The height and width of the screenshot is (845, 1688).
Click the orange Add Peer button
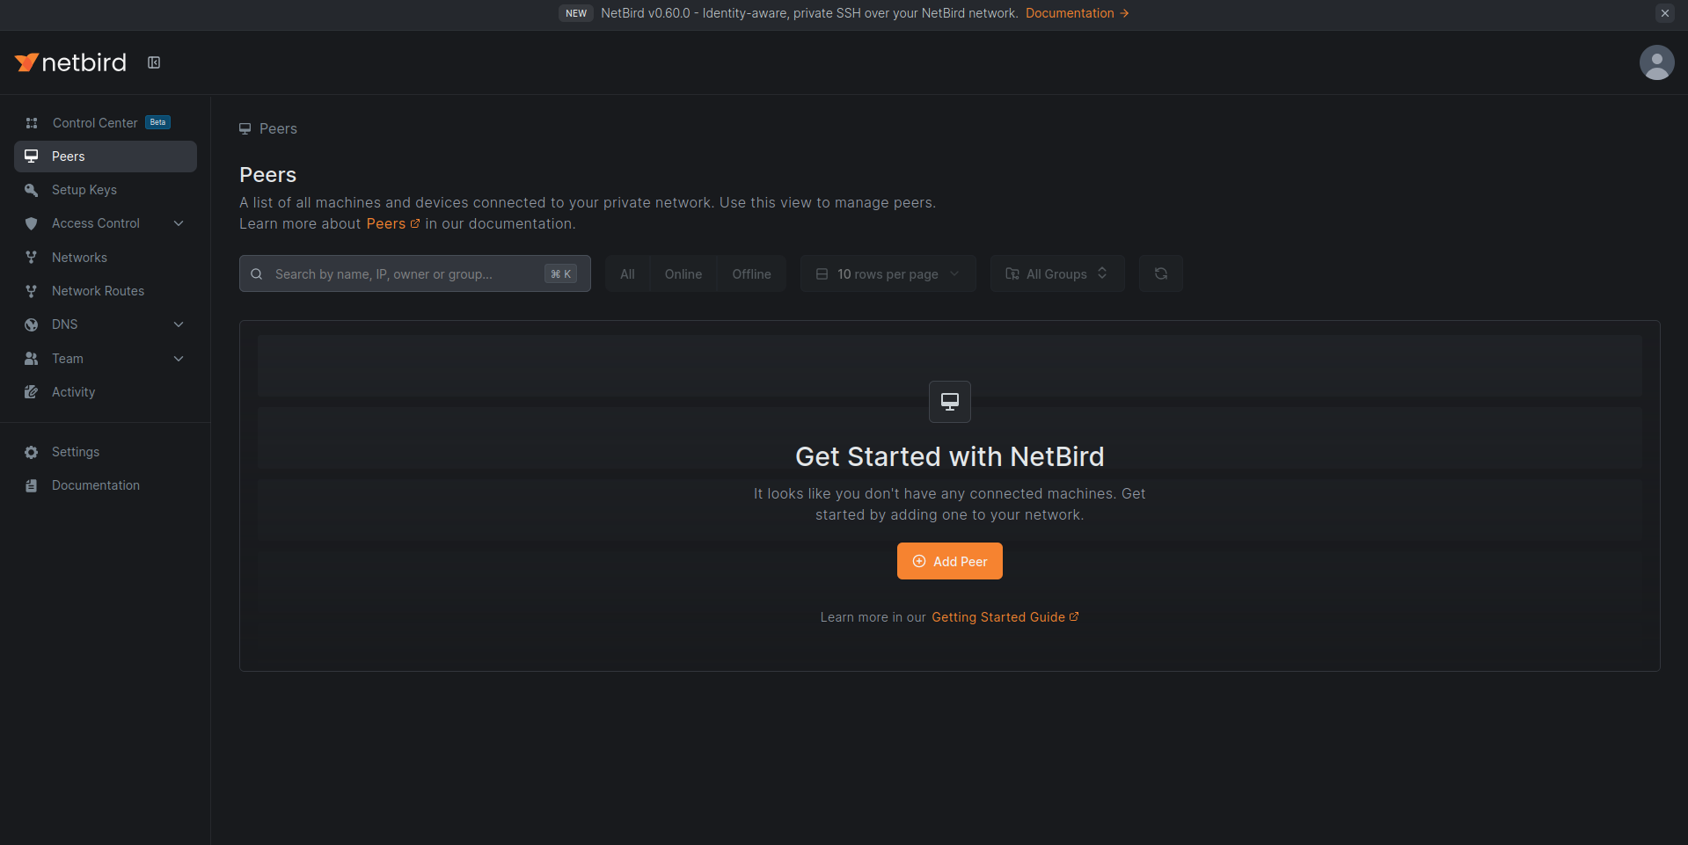949,561
